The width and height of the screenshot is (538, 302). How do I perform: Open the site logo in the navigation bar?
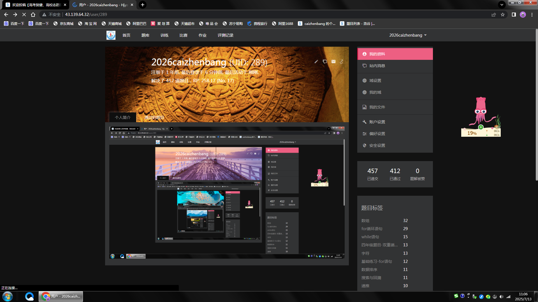[x=111, y=35]
